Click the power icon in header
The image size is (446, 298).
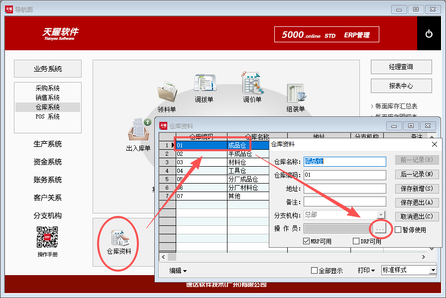(x=429, y=34)
